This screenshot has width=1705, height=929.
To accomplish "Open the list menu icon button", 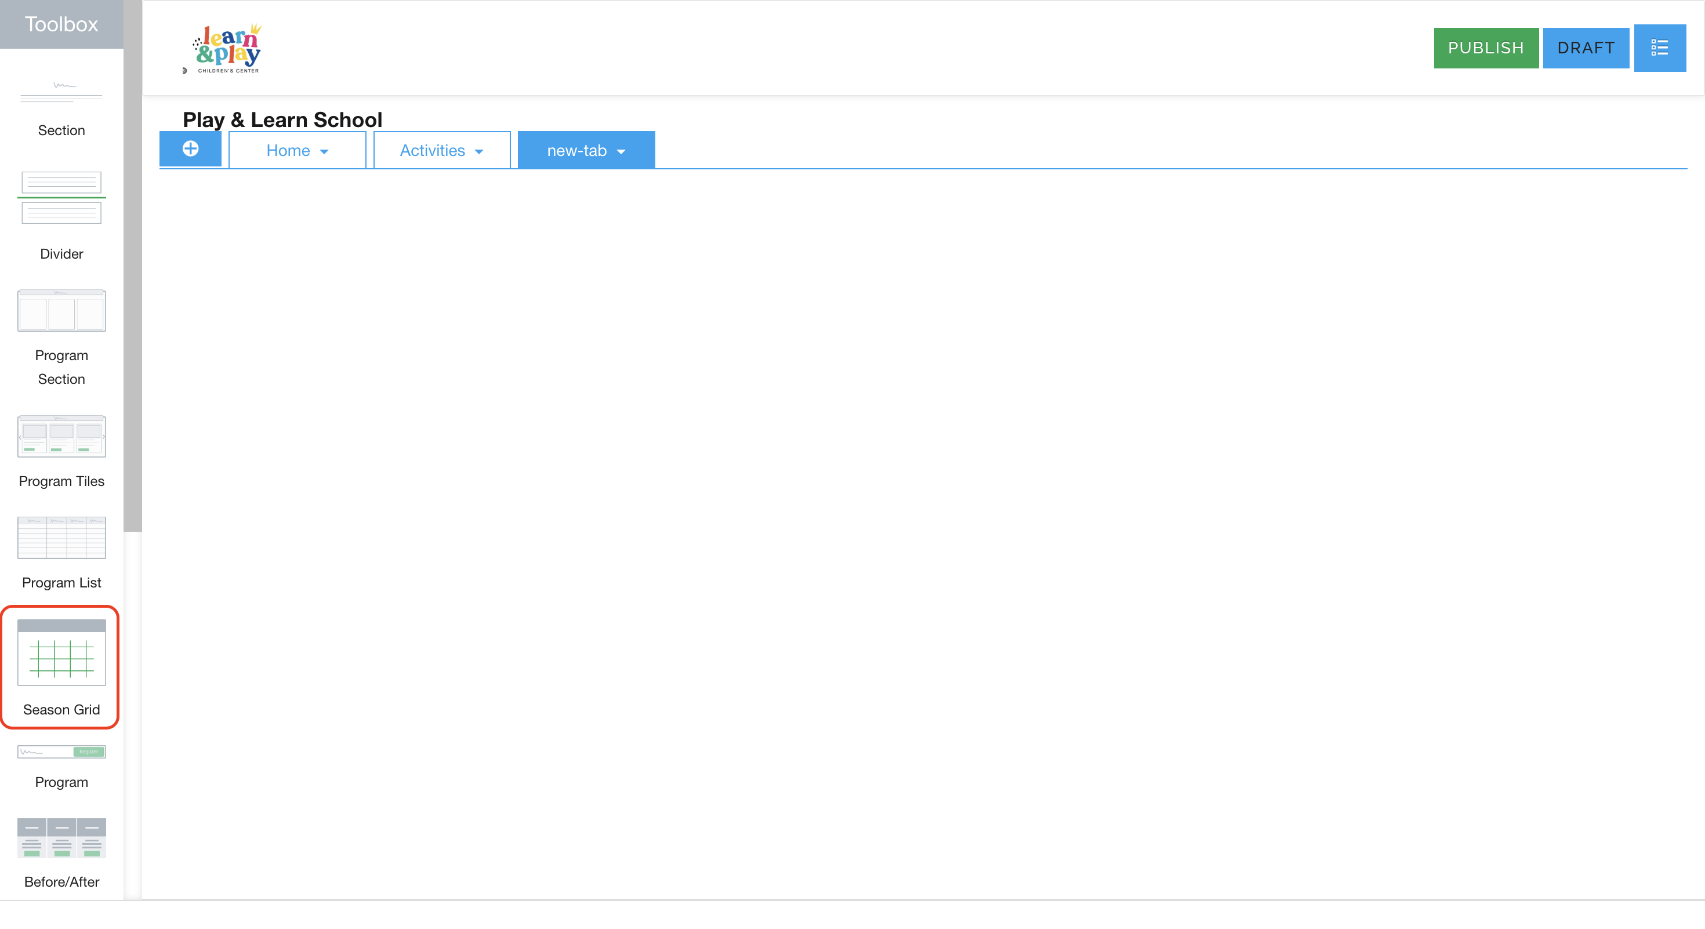I will coord(1659,48).
